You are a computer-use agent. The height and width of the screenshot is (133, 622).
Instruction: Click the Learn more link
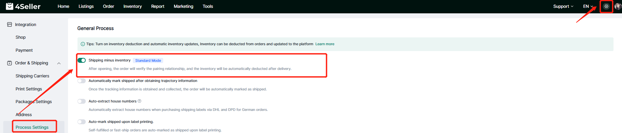click(324, 44)
